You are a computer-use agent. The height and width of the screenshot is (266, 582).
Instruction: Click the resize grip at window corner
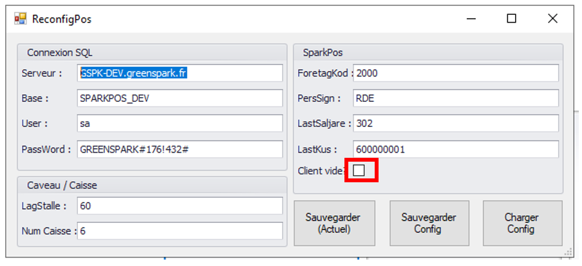tap(568, 252)
